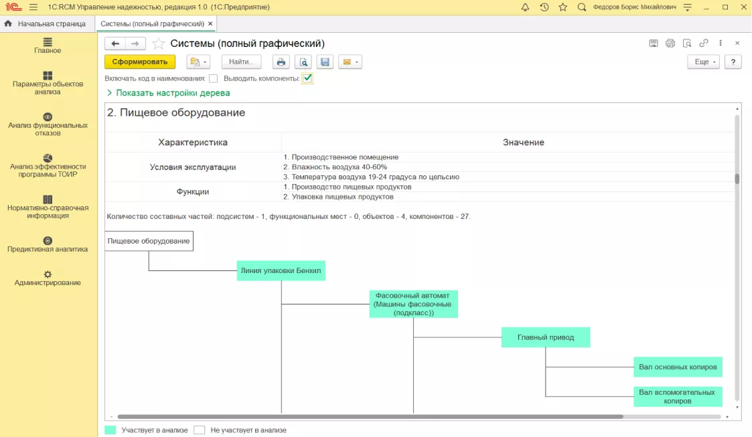Uncheck Выводить компоненты checkbox

pos(307,78)
